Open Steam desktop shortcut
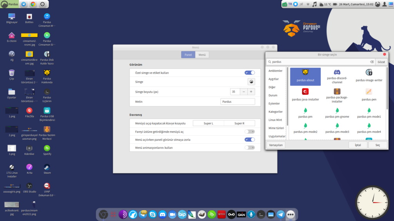 click(47, 169)
